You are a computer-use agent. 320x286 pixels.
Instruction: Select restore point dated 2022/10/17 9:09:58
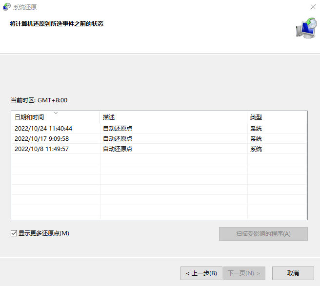tap(41, 139)
